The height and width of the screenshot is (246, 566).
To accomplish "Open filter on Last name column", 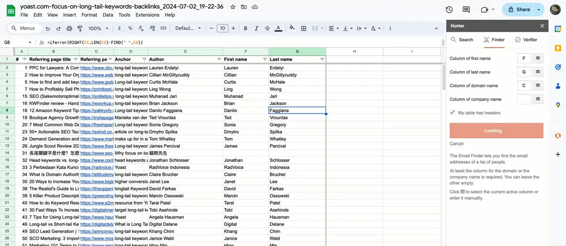I will click(x=322, y=59).
